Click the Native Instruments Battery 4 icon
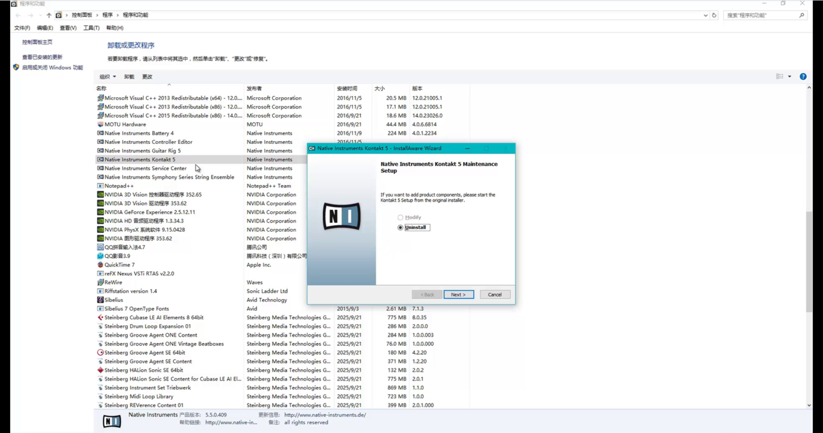Screen dimensions: 823x433 (x=100, y=133)
